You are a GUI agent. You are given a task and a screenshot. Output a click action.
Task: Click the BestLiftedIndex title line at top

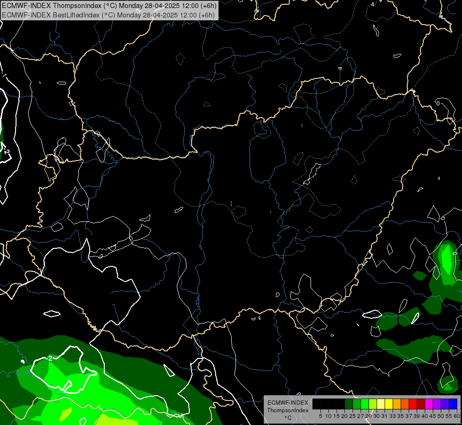tap(109, 15)
